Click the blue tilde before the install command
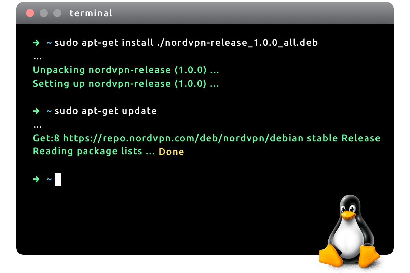The image size is (410, 273). 49,43
